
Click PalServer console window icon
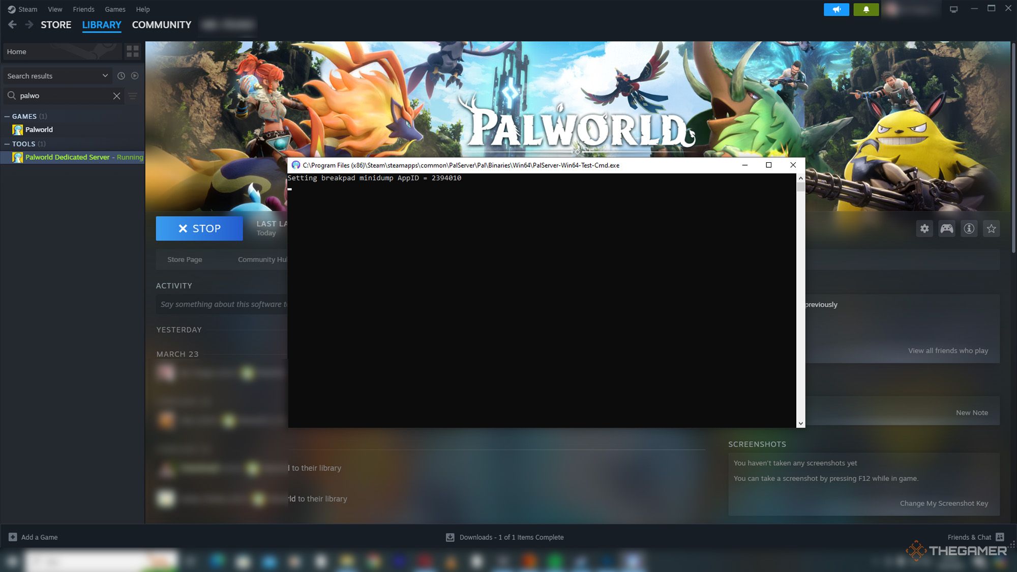coord(295,165)
